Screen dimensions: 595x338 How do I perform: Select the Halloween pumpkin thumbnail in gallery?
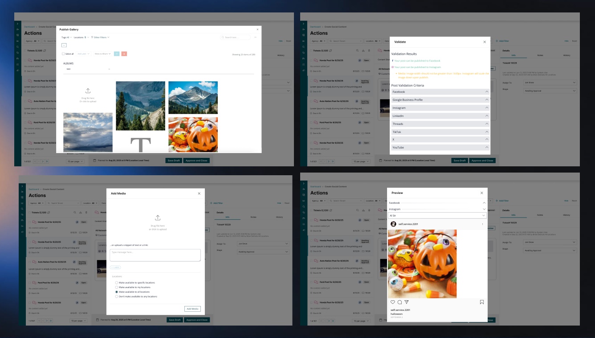[193, 135]
